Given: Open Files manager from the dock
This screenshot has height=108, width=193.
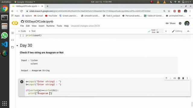Looking at the screenshot, I should (5, 26).
